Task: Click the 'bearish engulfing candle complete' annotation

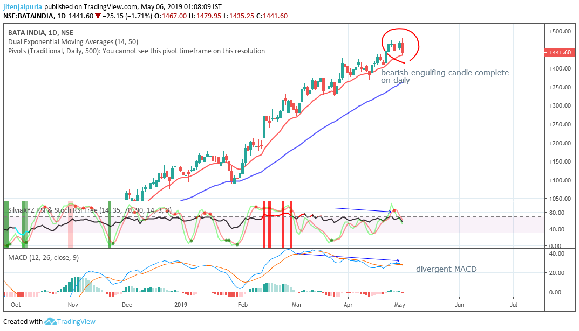Action: click(x=445, y=73)
